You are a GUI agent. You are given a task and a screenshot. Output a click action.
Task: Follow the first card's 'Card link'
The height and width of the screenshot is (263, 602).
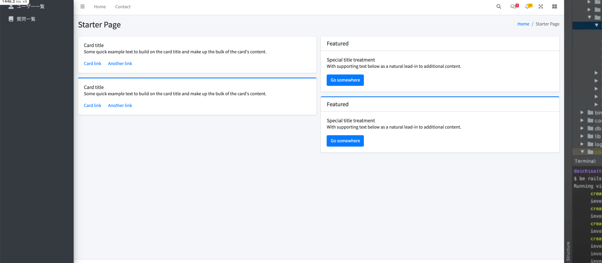click(x=92, y=63)
